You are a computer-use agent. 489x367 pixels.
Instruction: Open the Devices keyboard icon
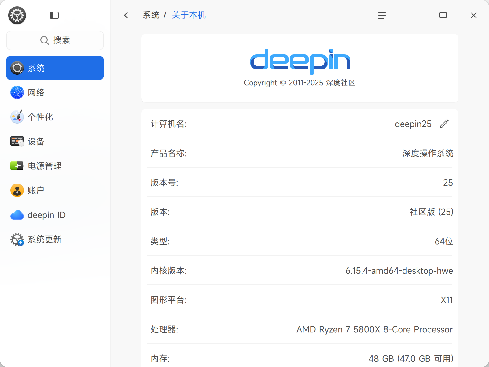[17, 141]
